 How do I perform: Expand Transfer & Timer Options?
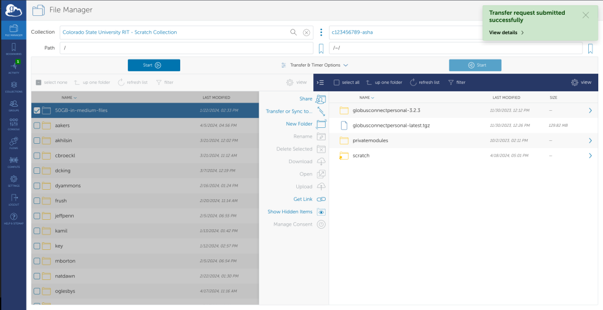point(314,65)
